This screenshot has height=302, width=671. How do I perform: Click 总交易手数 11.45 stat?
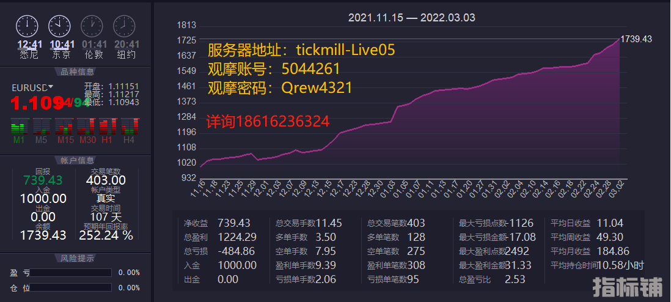(309, 223)
